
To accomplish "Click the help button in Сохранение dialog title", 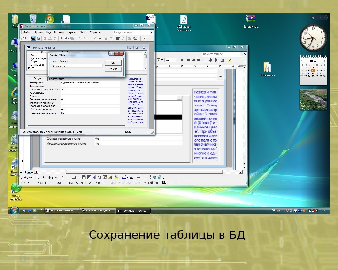I will [111, 53].
